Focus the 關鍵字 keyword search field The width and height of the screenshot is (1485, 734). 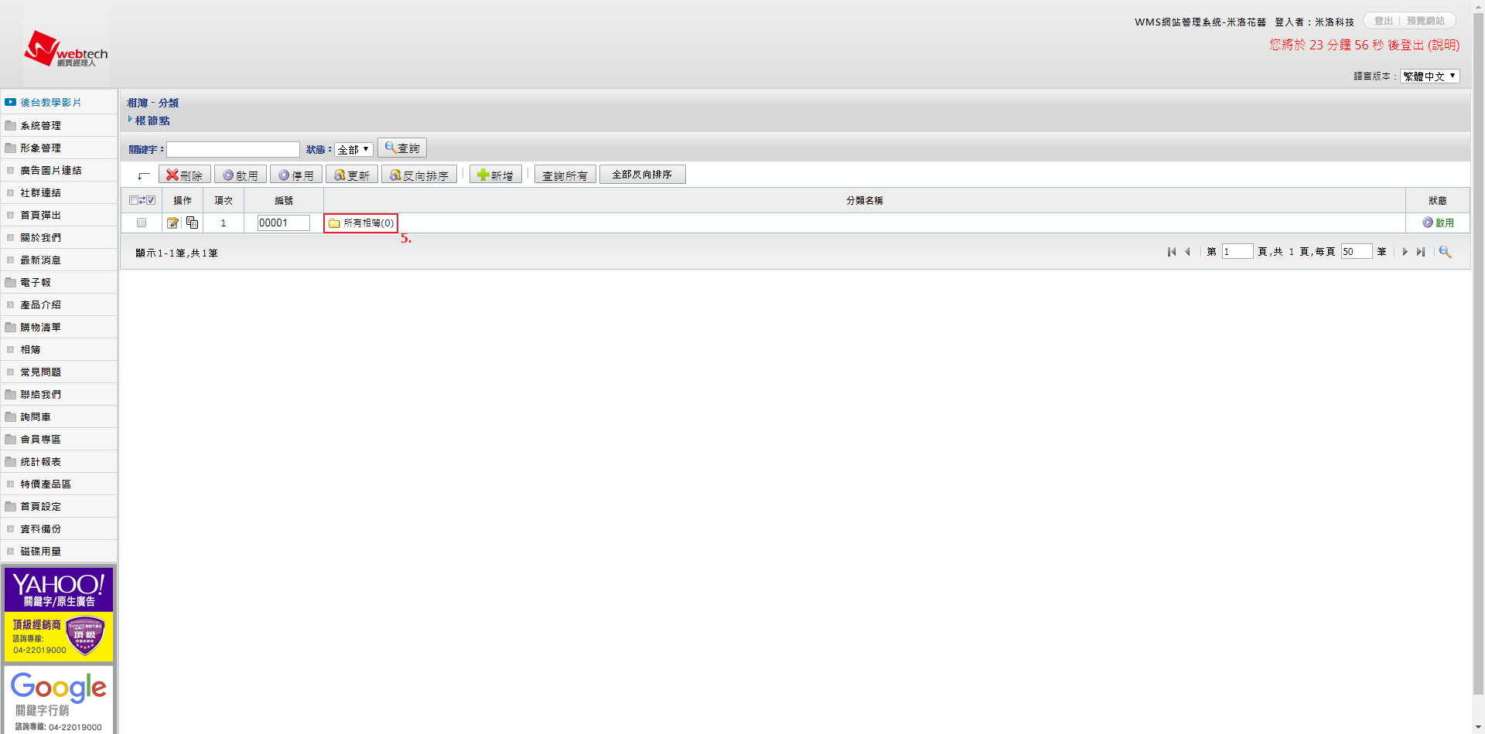(233, 149)
